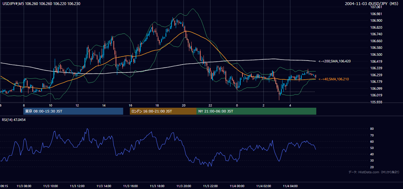This screenshot has width=403, height=189.
Task: Click the 11/3 08:00 time axis label
Action: (x=24, y=186)
